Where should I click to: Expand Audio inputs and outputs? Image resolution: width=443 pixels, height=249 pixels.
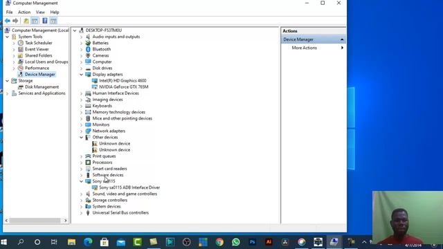82,37
